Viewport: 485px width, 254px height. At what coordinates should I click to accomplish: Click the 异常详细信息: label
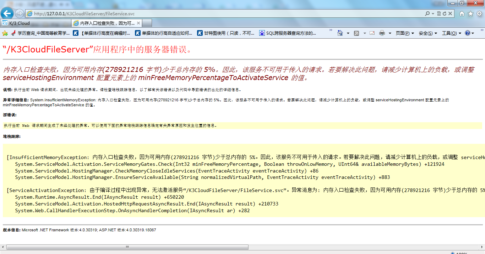[16, 100]
